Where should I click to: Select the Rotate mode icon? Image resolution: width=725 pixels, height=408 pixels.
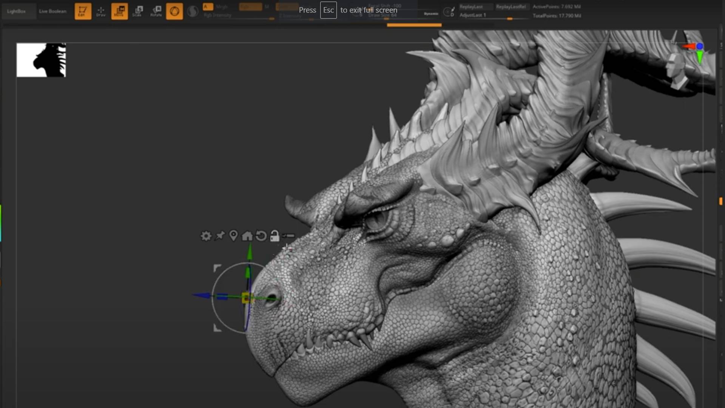click(156, 11)
